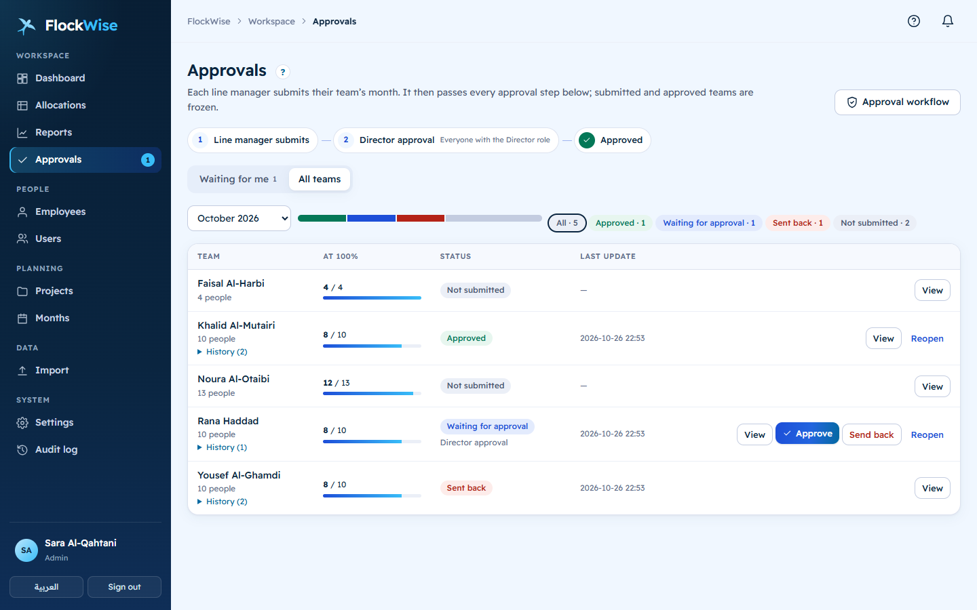Click Faisal Al-Harbi's 4 / 4 progress bar

point(372,298)
